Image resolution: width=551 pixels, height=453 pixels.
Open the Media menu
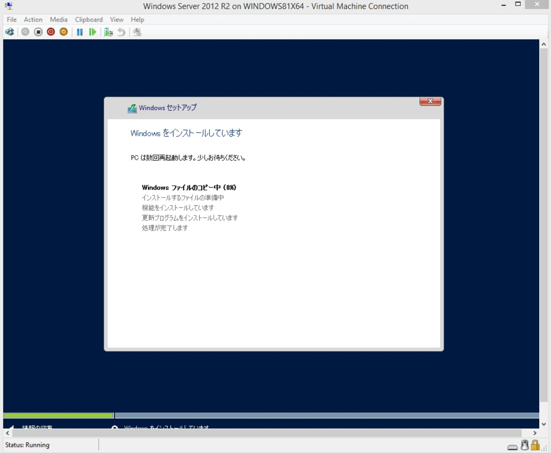(59, 20)
